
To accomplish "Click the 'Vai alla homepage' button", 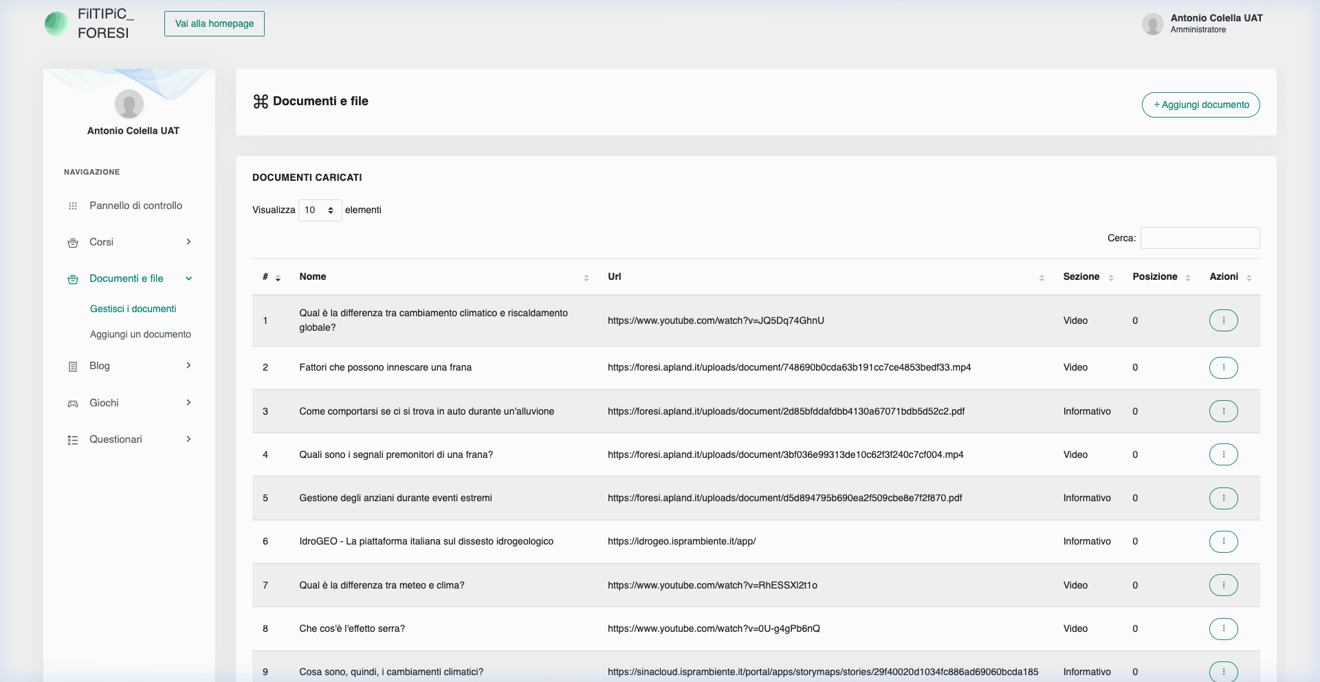I will point(214,23).
